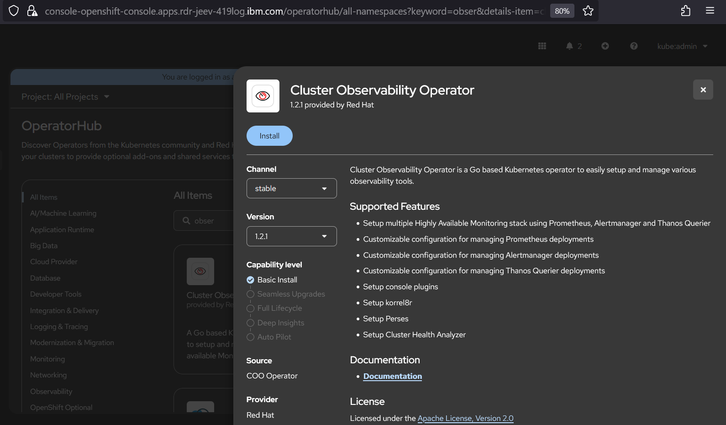Open the Channel dropdown showing stable
The image size is (726, 425).
pyautogui.click(x=292, y=188)
